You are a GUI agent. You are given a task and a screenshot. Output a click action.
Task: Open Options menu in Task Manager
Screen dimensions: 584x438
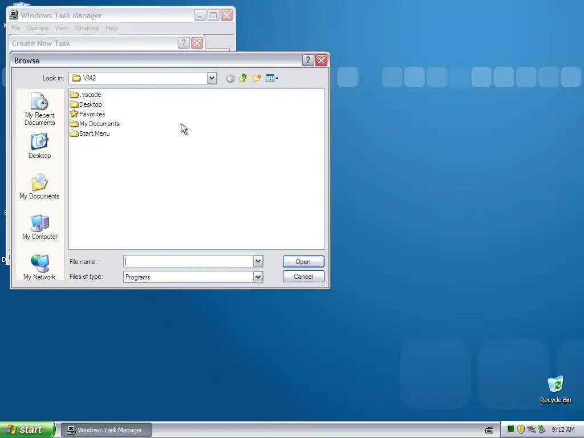[x=38, y=28]
